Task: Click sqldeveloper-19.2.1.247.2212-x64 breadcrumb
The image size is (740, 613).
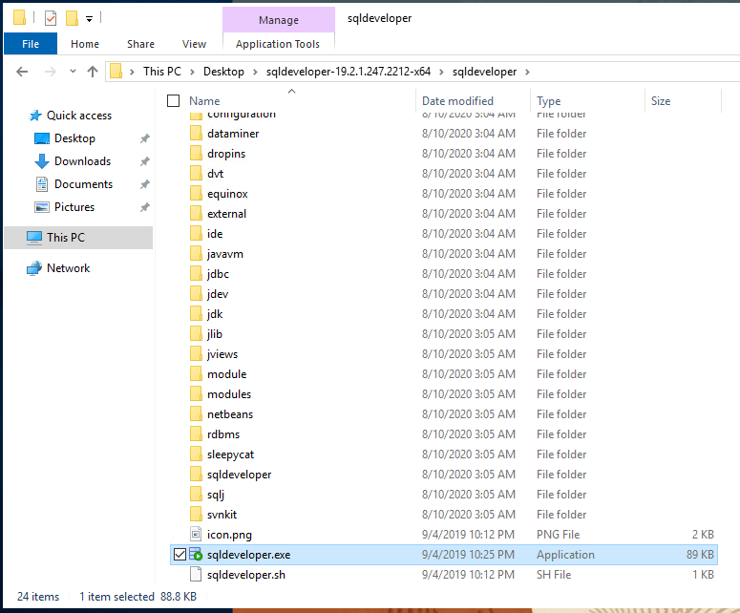Action: [349, 72]
